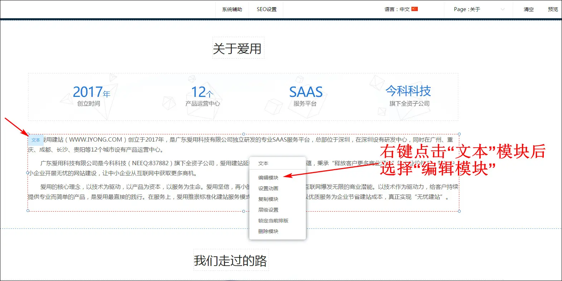Click the blue 文本 module tag

tap(36, 140)
